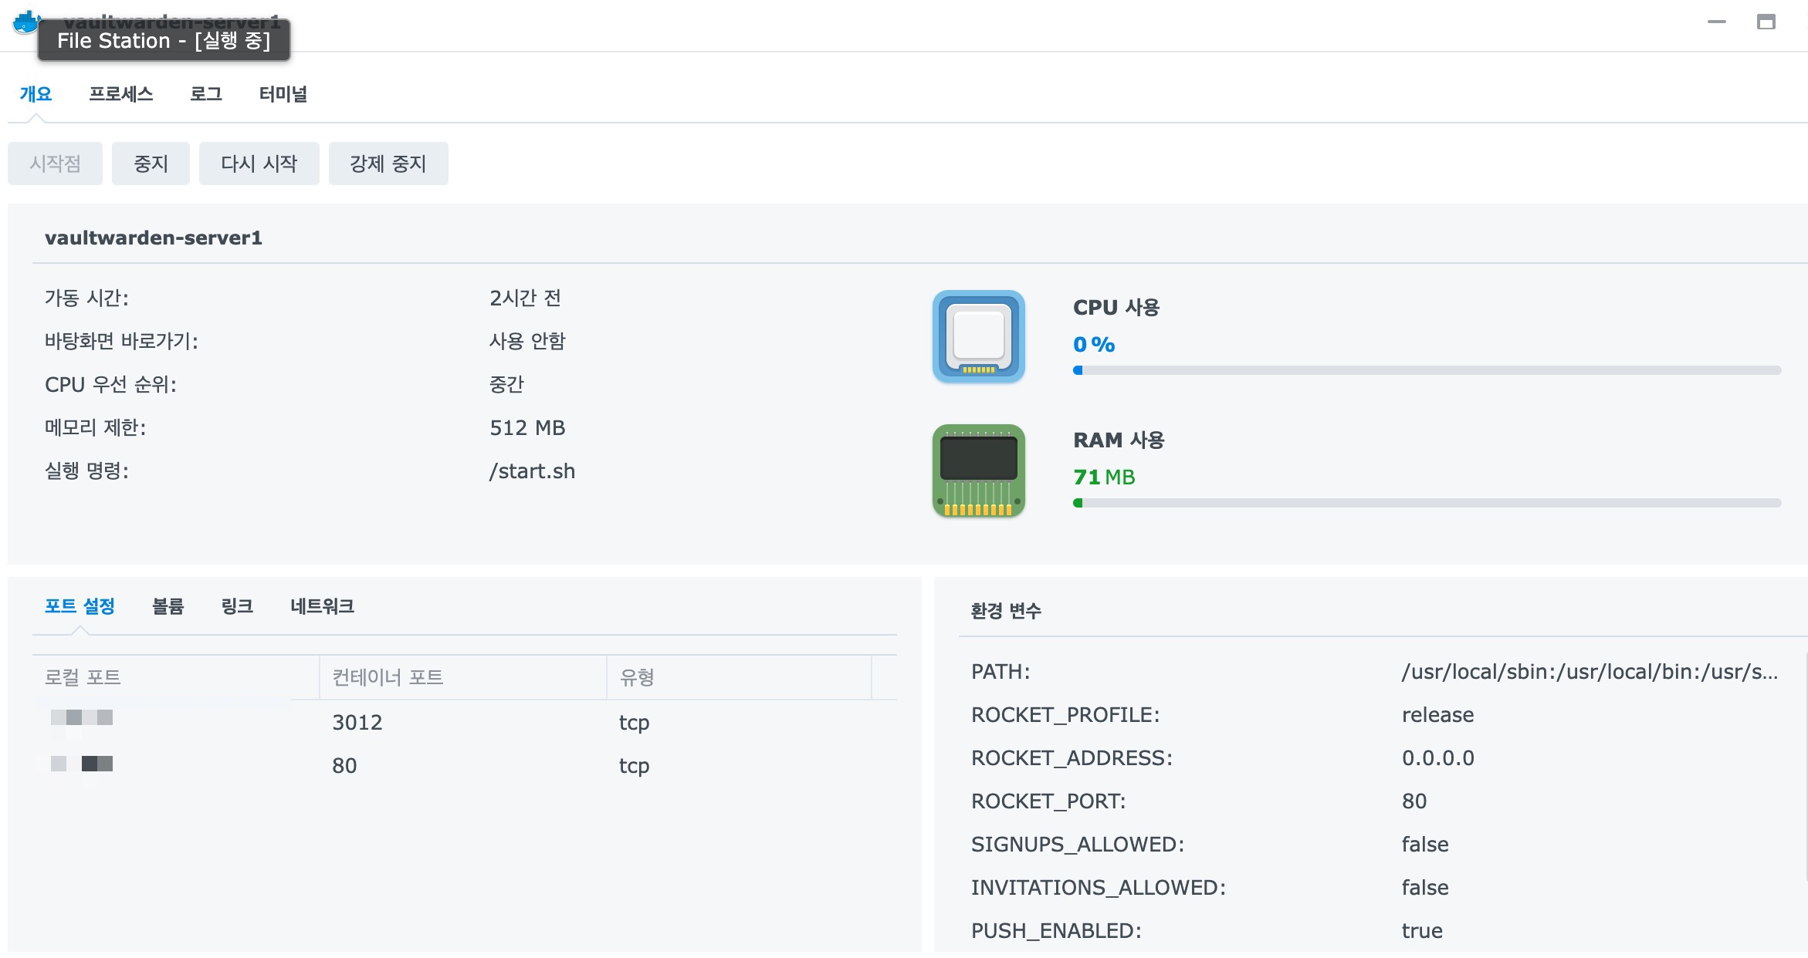Click the 메모리 제한 value 512 MB
This screenshot has height=958, width=1808.
(x=527, y=427)
